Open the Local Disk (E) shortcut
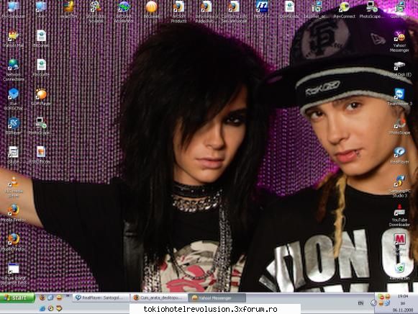Image resolution: width=418 pixels, height=314 pixels. click(399, 68)
